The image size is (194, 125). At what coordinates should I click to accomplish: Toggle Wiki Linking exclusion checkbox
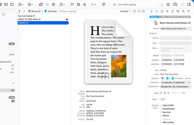point(161,122)
